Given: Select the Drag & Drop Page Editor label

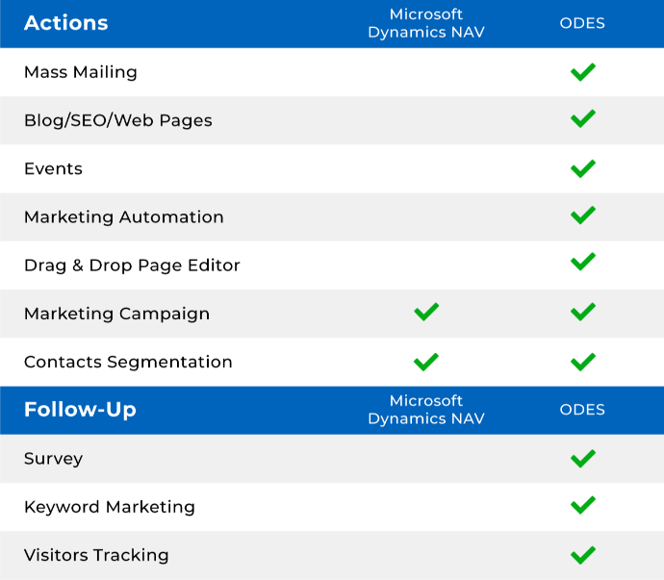Looking at the screenshot, I should pos(132,265).
